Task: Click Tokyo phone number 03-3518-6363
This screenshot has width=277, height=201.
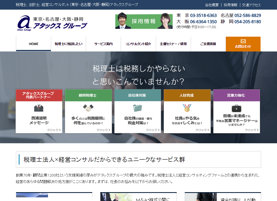Action: (203, 16)
